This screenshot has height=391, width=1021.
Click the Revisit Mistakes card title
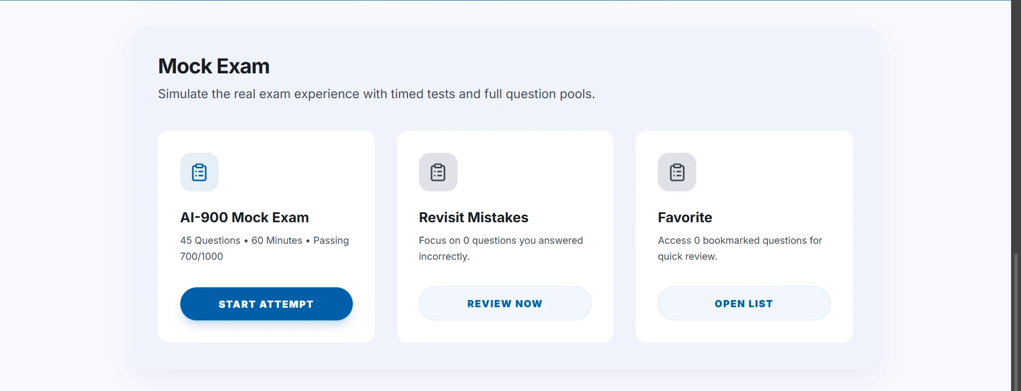[474, 217]
